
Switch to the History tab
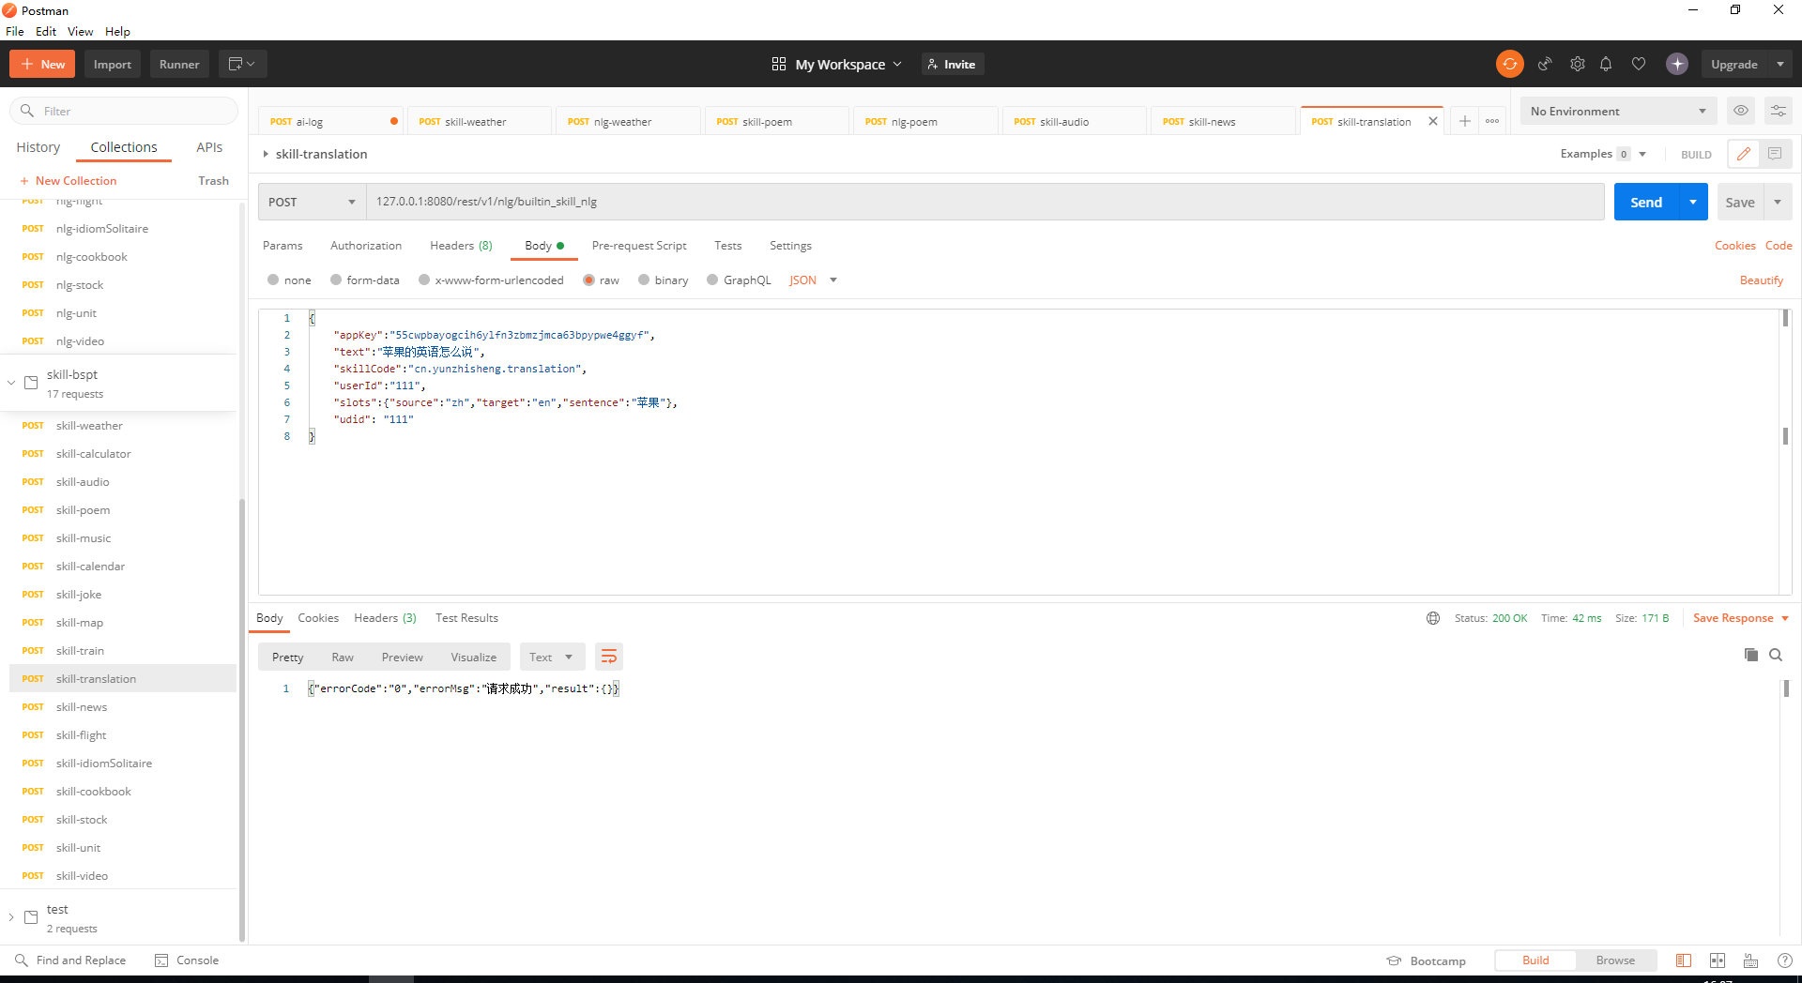click(38, 147)
